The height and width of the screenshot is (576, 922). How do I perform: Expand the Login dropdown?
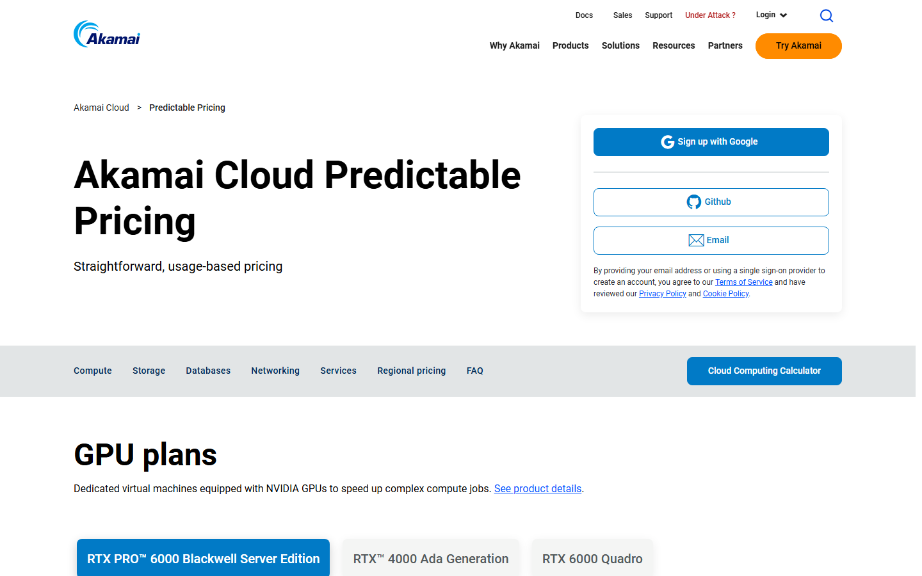coord(772,15)
